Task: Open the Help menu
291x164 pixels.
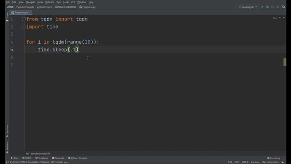Action: click(x=91, y=2)
